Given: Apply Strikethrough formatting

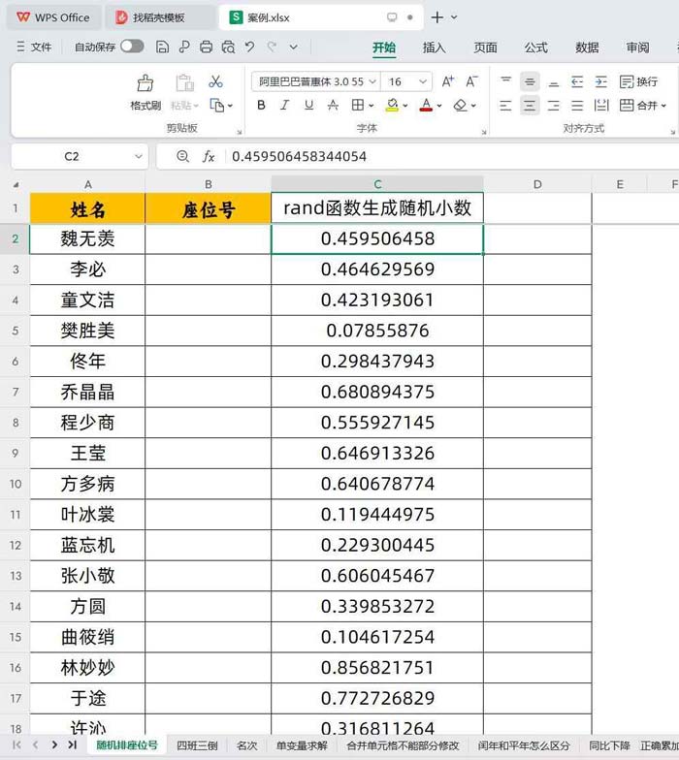Looking at the screenshot, I should coord(333,105).
